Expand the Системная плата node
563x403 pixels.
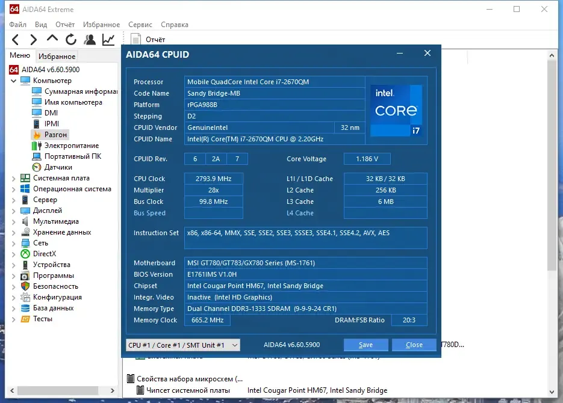[14, 178]
